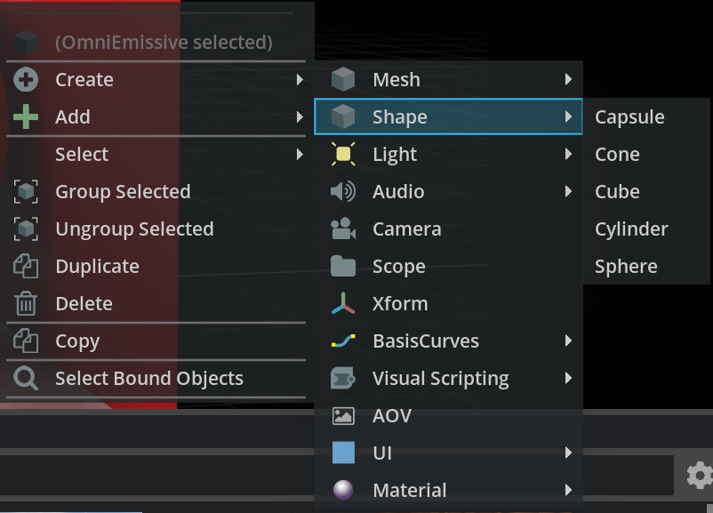This screenshot has width=713, height=513.
Task: Choose Capsule from the Shape submenu
Action: pos(629,117)
